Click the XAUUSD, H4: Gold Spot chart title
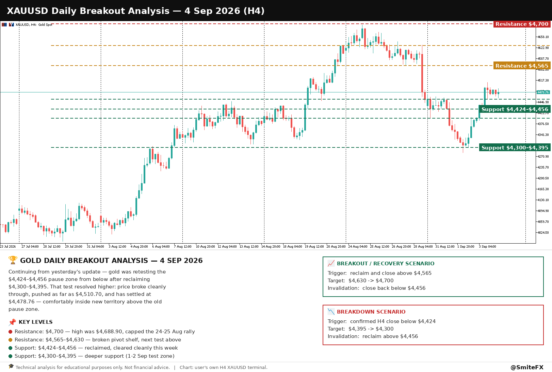Image resolution: width=552 pixels, height=372 pixels. point(34,24)
